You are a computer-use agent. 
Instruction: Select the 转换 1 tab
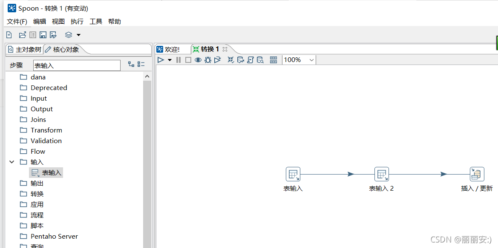point(206,49)
